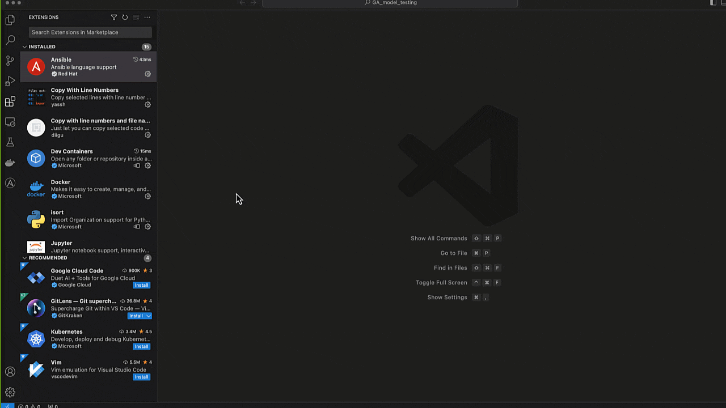This screenshot has height=408, width=726.
Task: Toggle panel layout icon in title bar
Action: click(723, 3)
